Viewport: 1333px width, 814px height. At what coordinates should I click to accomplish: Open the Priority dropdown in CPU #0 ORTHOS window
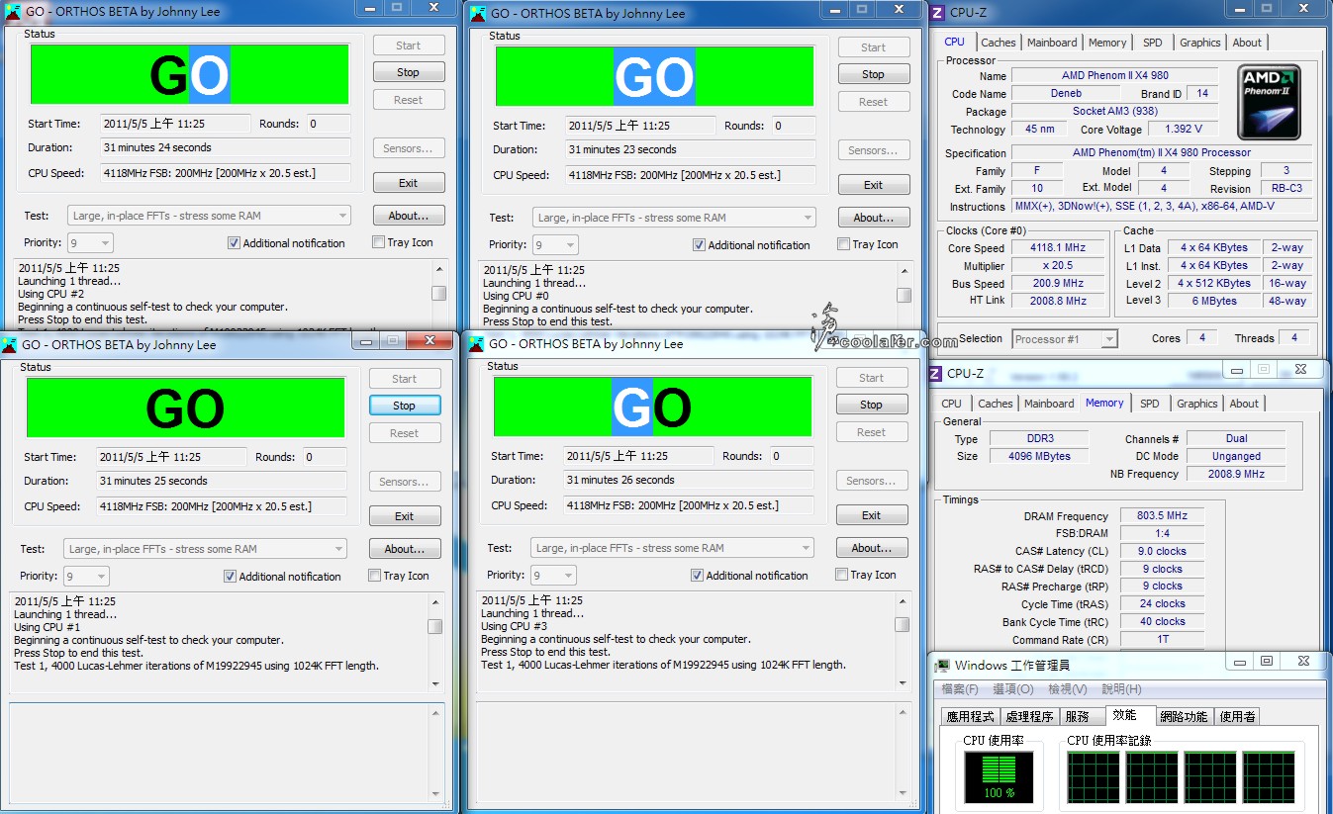pyautogui.click(x=555, y=244)
